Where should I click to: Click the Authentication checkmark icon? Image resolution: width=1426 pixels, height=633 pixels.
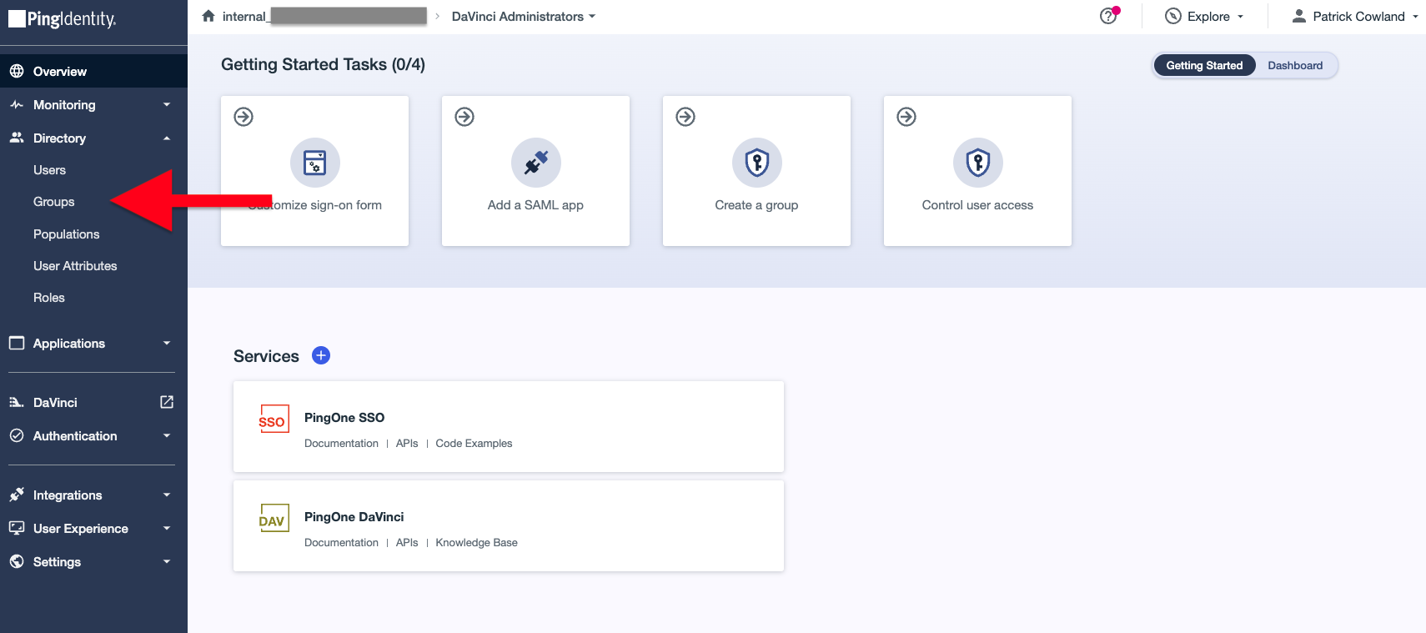(x=17, y=435)
